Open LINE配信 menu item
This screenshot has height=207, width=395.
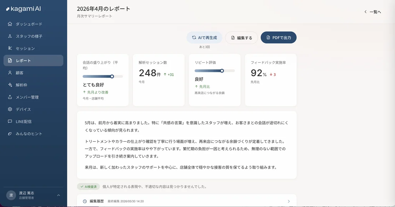tap(33, 121)
